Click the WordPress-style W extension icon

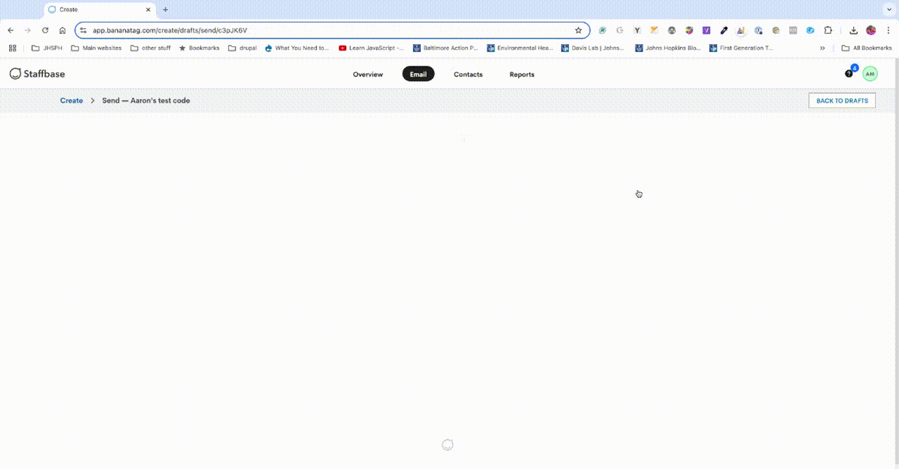tap(672, 30)
